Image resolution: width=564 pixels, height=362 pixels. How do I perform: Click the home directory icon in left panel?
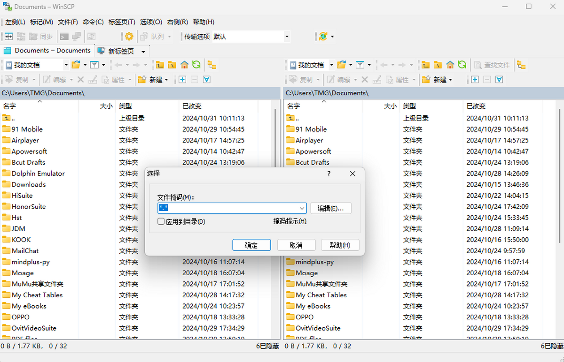click(184, 64)
